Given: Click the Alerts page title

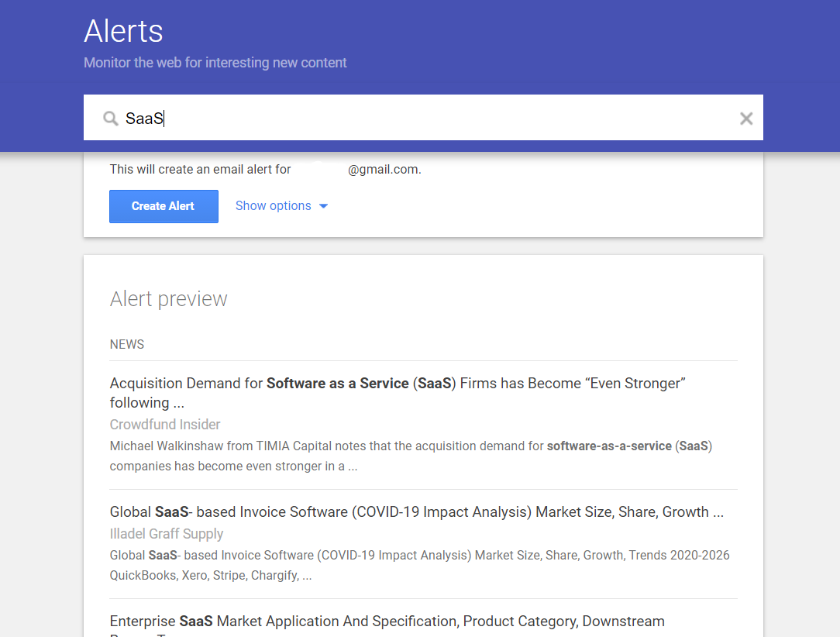Looking at the screenshot, I should pos(123,31).
